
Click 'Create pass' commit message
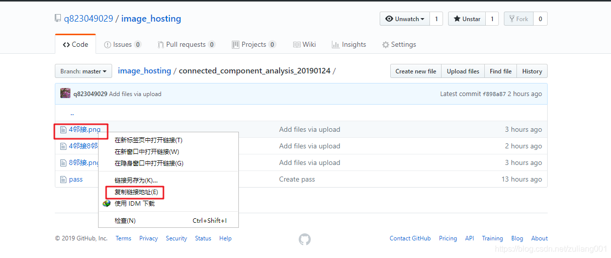297,180
